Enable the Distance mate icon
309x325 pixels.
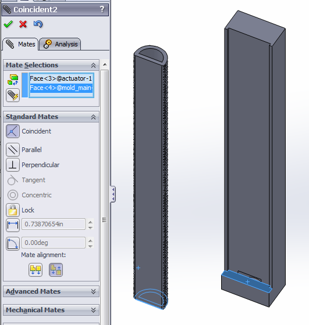click(x=13, y=225)
